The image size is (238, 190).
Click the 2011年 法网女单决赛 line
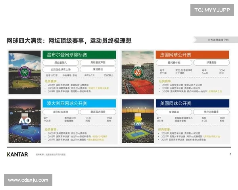[182, 85]
